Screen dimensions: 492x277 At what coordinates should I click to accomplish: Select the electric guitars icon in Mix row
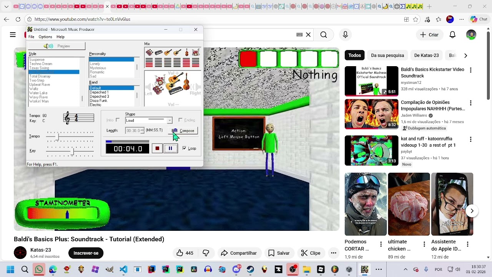(150, 52)
